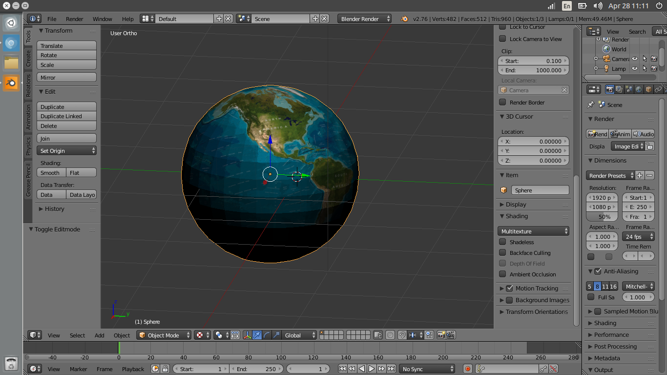The image size is (667, 375).
Task: Open the Render Layers properties icon
Action: [619, 89]
